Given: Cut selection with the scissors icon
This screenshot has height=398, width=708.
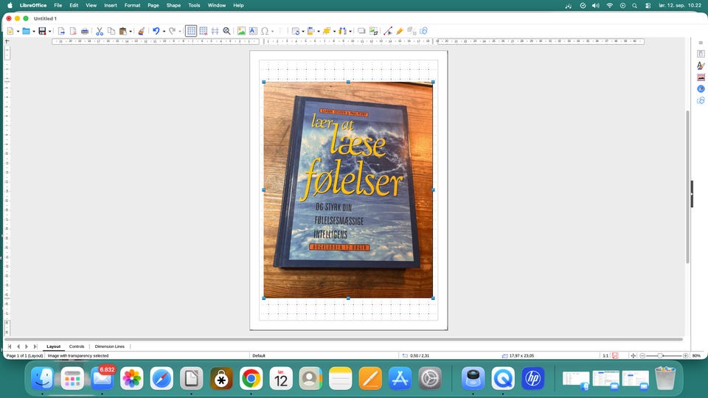Looking at the screenshot, I should pos(100,31).
